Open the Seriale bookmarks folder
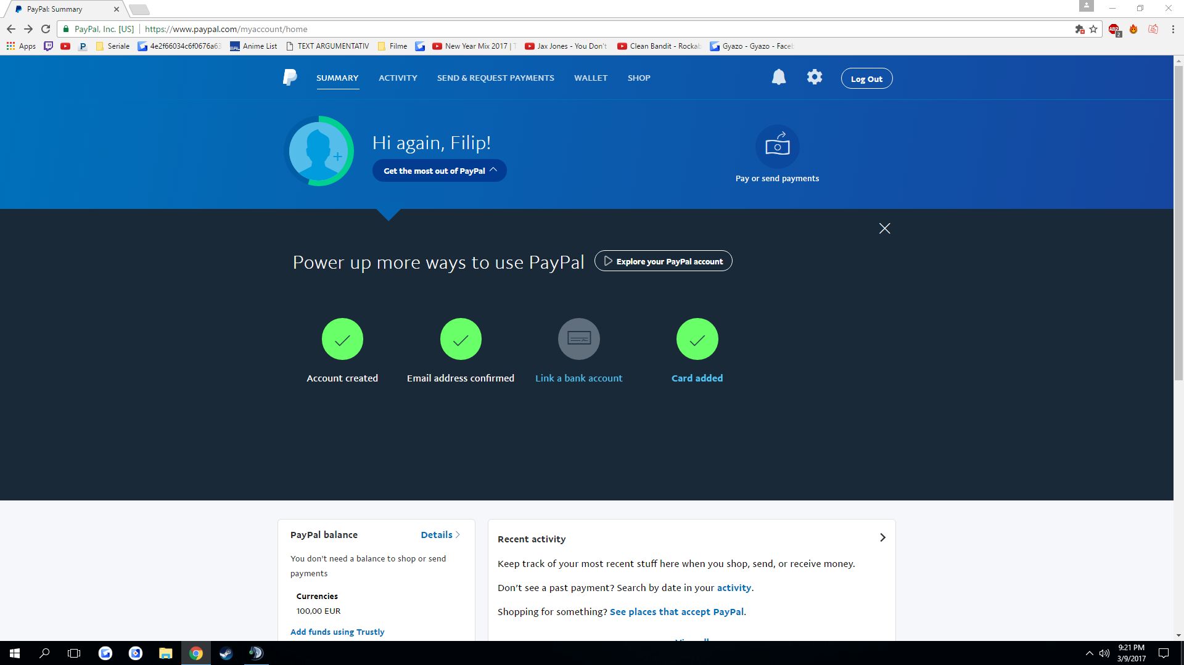The width and height of the screenshot is (1184, 665). click(x=112, y=46)
